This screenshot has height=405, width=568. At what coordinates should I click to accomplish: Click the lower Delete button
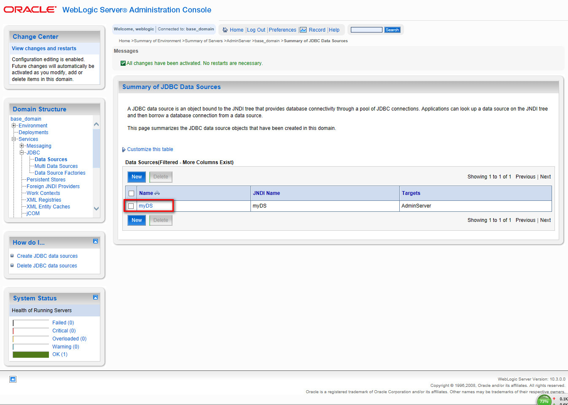coord(161,220)
